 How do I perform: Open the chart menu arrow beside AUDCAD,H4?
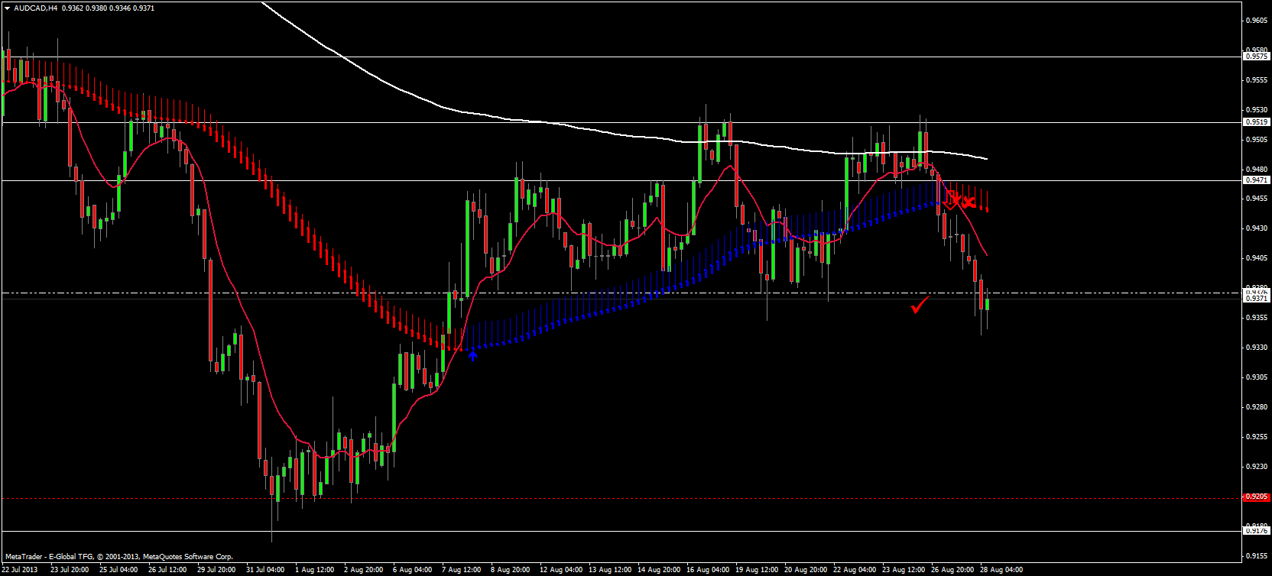(x=7, y=8)
